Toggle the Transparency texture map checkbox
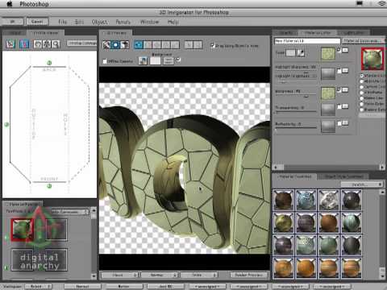Screen dimensions: 387x290 point(339,106)
